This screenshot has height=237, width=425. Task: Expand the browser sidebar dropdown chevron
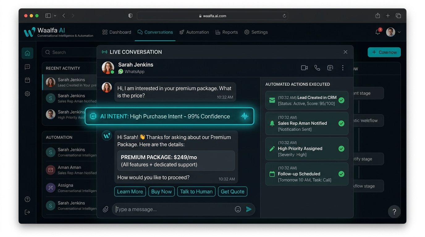pyautogui.click(x=55, y=16)
